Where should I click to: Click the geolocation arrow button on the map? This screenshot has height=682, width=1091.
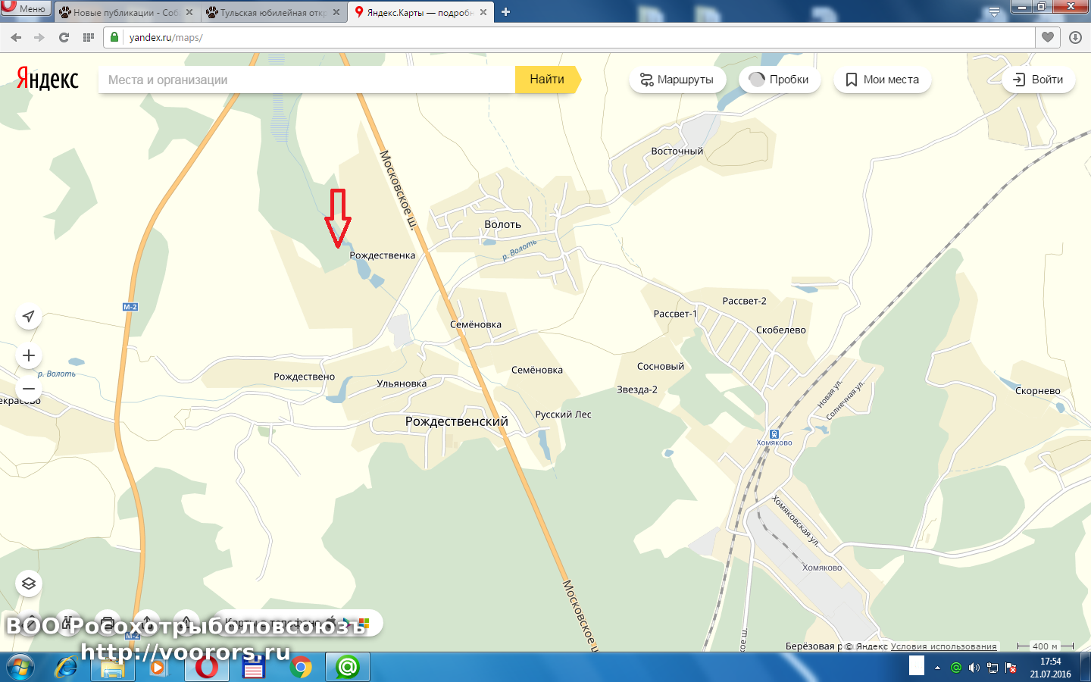[29, 316]
